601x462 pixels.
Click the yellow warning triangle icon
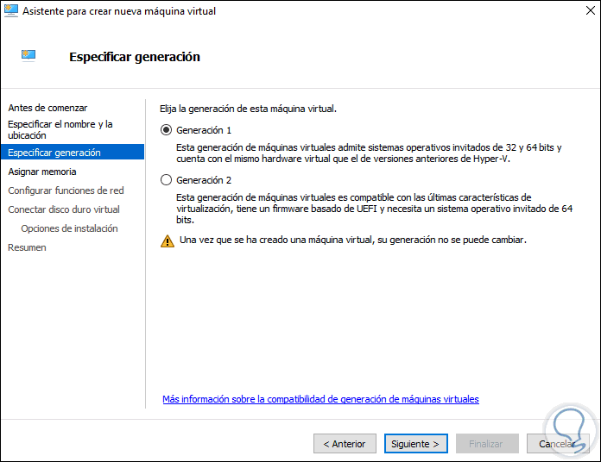(168, 240)
